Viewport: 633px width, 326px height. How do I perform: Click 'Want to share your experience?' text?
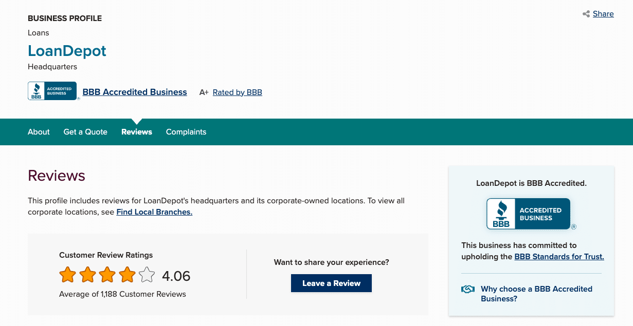coord(332,262)
